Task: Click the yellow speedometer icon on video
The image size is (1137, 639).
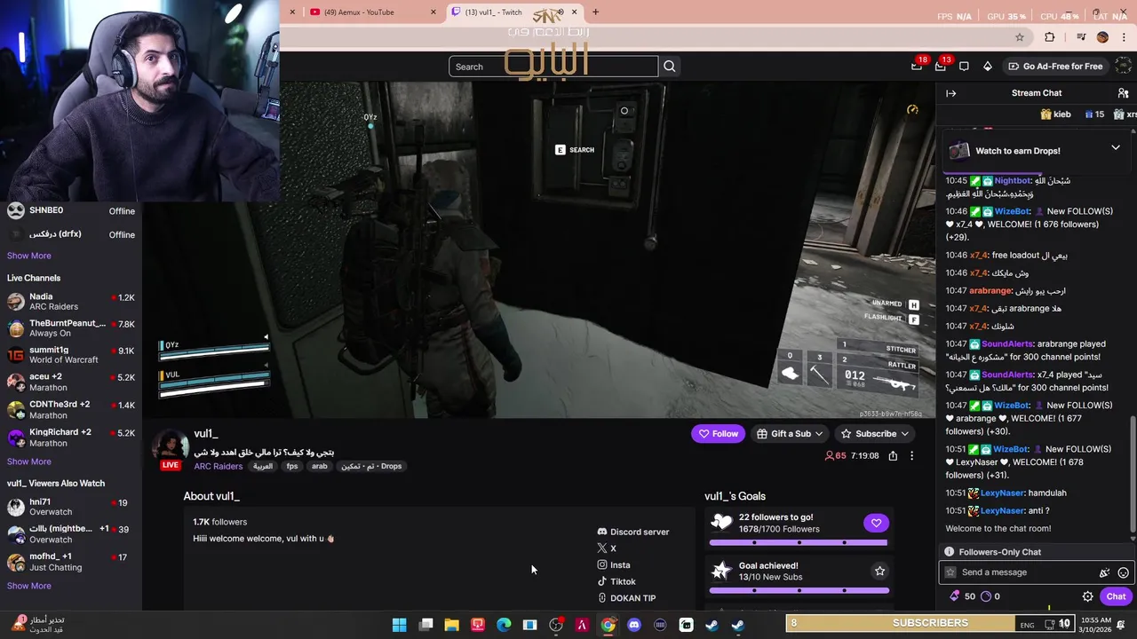Action: [x=912, y=109]
